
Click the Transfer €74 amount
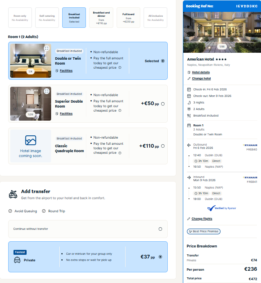254,260
